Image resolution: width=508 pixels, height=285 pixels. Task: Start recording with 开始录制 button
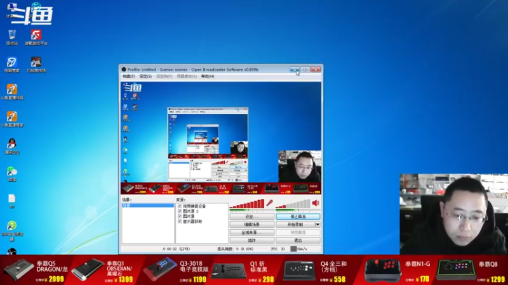(295, 225)
